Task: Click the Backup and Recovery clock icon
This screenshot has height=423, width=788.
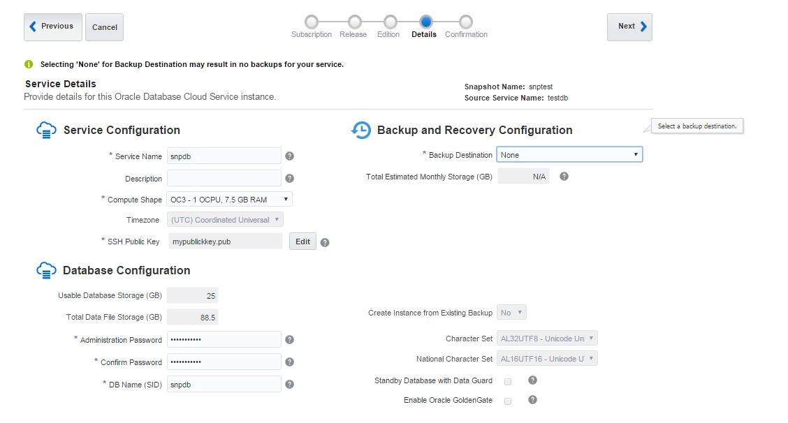Action: 361,130
